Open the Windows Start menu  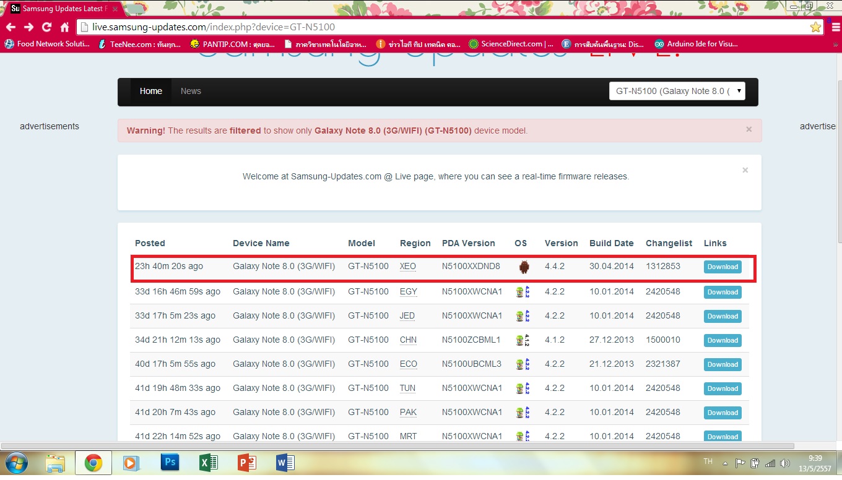click(15, 463)
